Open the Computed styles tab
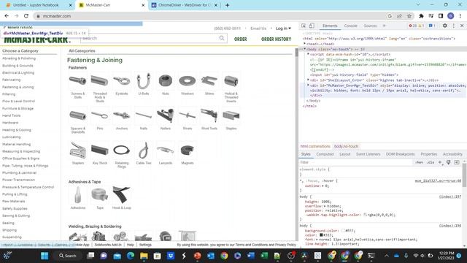 click(325, 154)
